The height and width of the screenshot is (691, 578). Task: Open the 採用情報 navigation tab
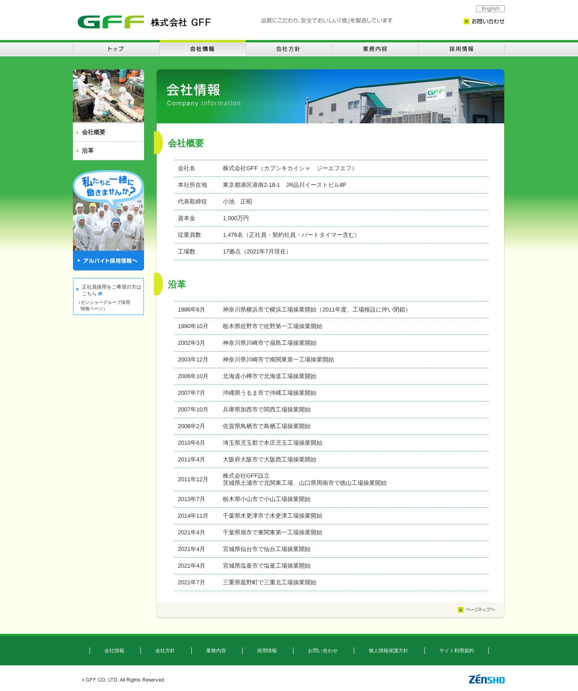(461, 49)
